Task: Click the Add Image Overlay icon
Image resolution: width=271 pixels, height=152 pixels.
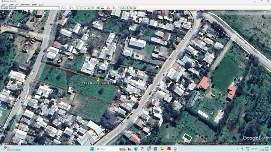Action: point(89,8)
